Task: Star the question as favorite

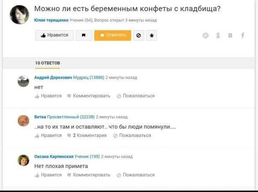Action: coord(151,36)
